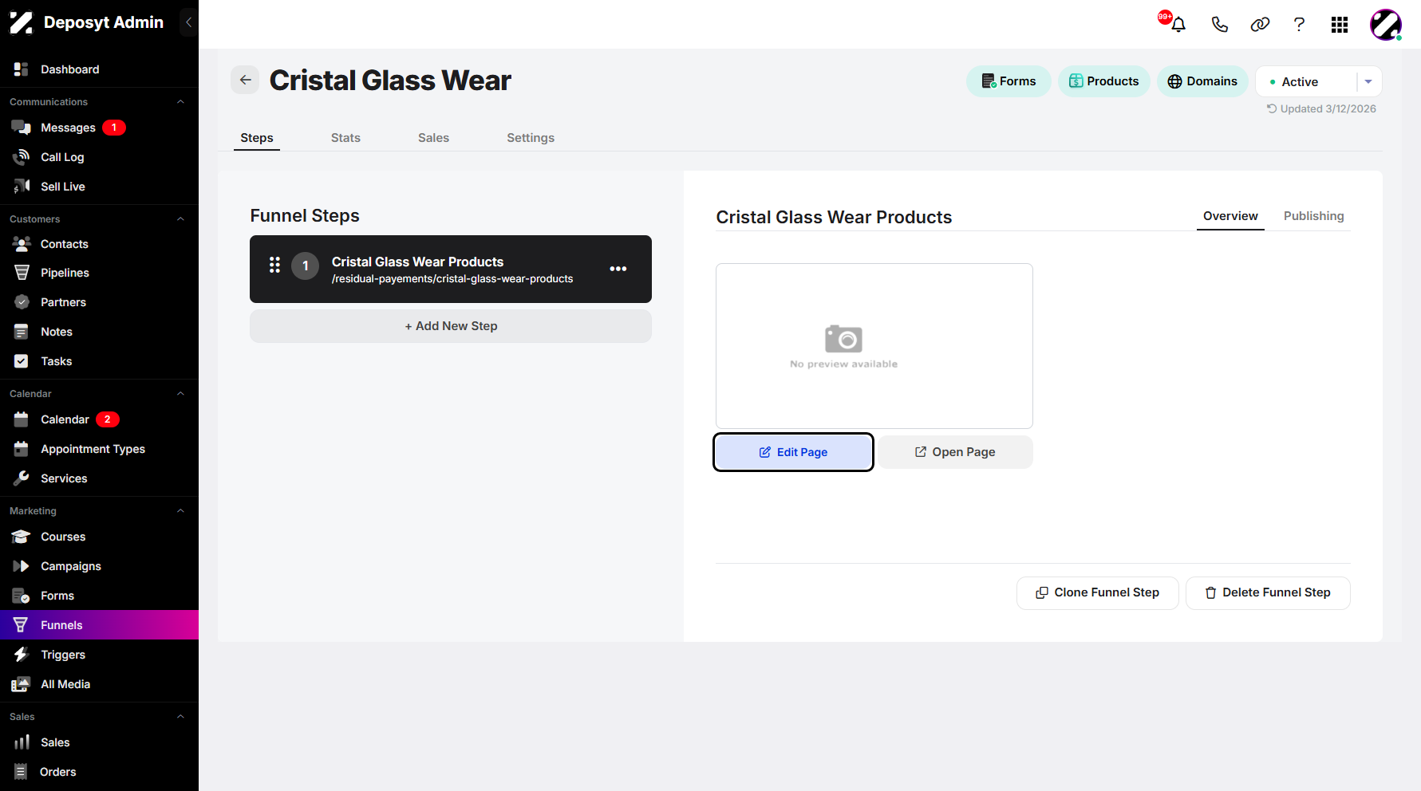Screen dimensions: 1421x791
Task: Open the Forms button in header
Action: pyautogui.click(x=1009, y=81)
